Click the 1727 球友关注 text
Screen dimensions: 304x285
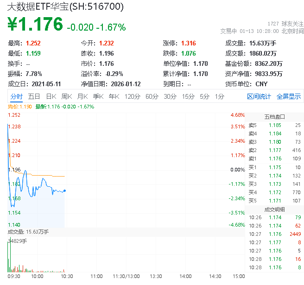pyautogui.click(x=285, y=24)
